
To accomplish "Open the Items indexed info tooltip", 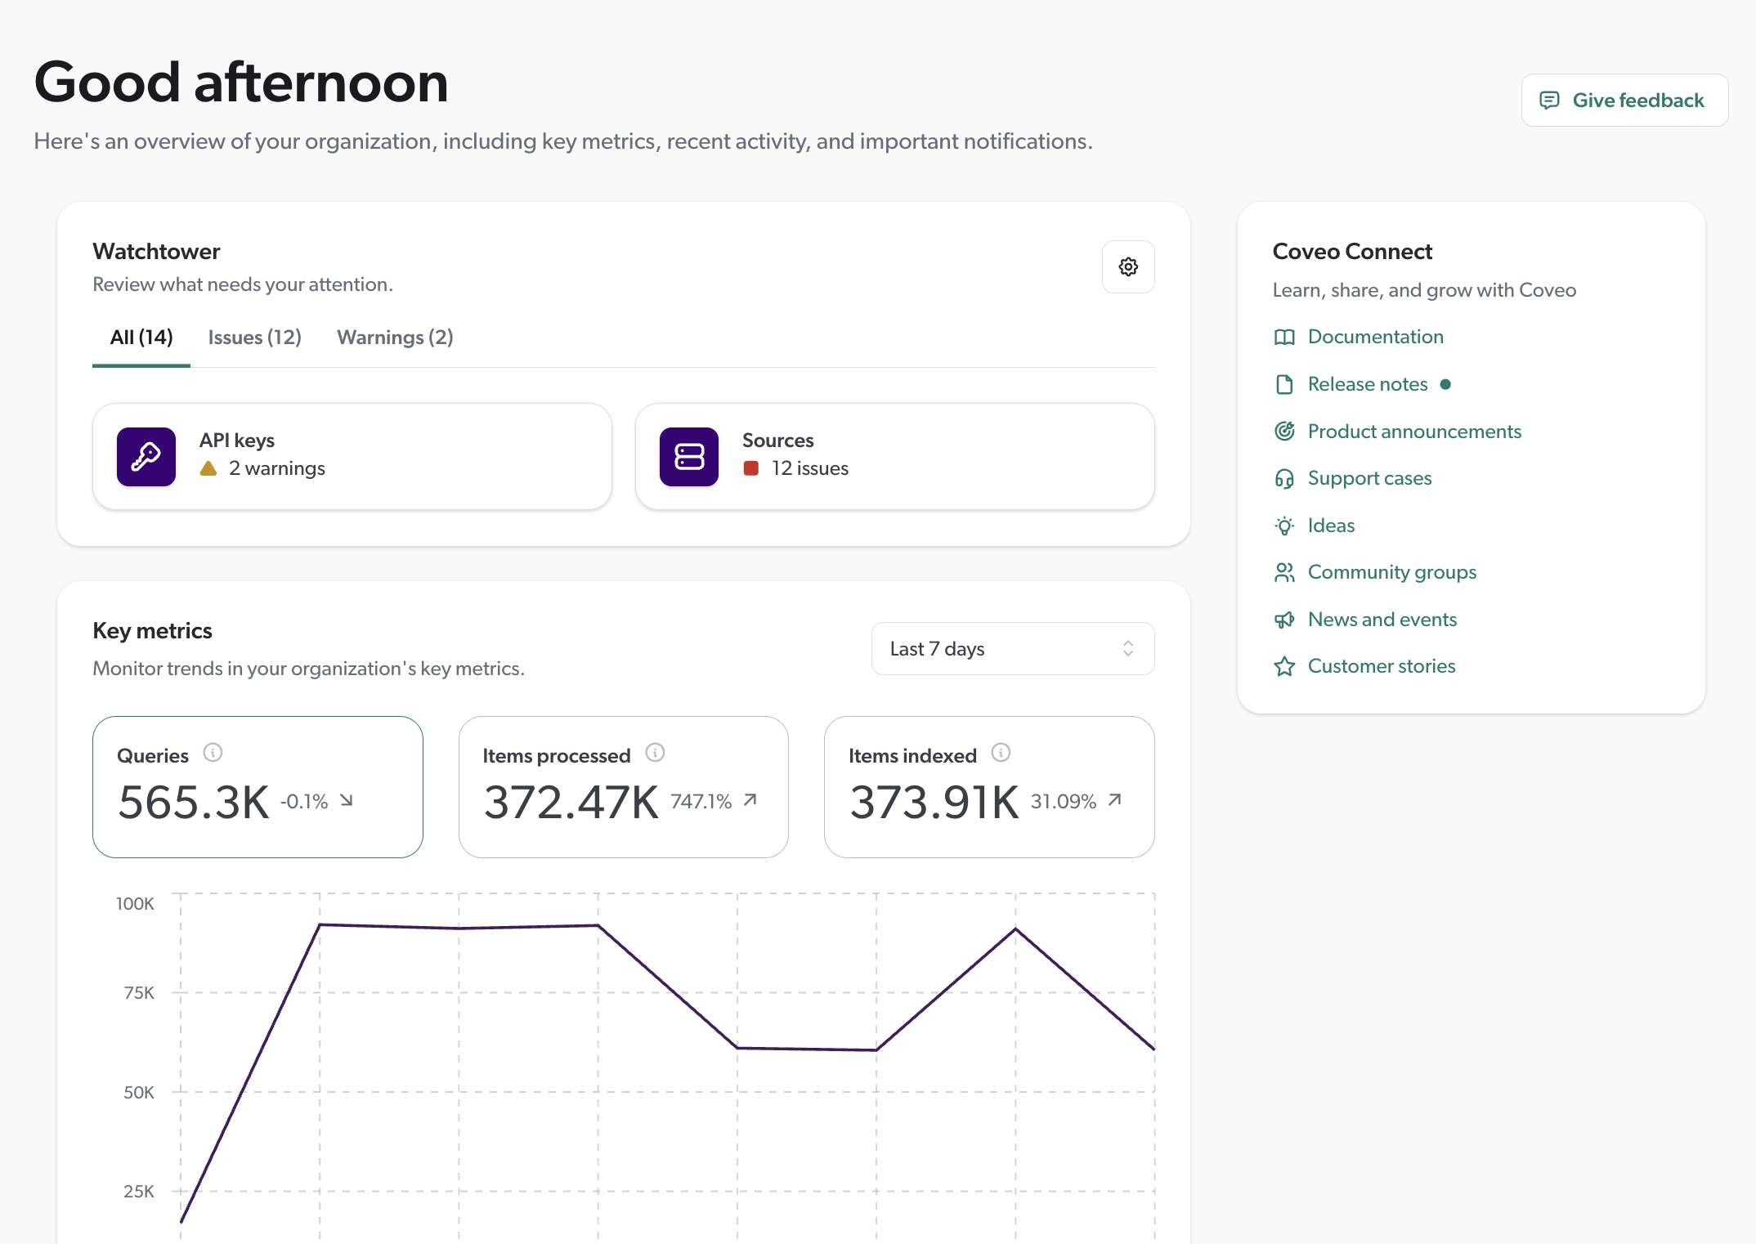I will click(x=1001, y=754).
